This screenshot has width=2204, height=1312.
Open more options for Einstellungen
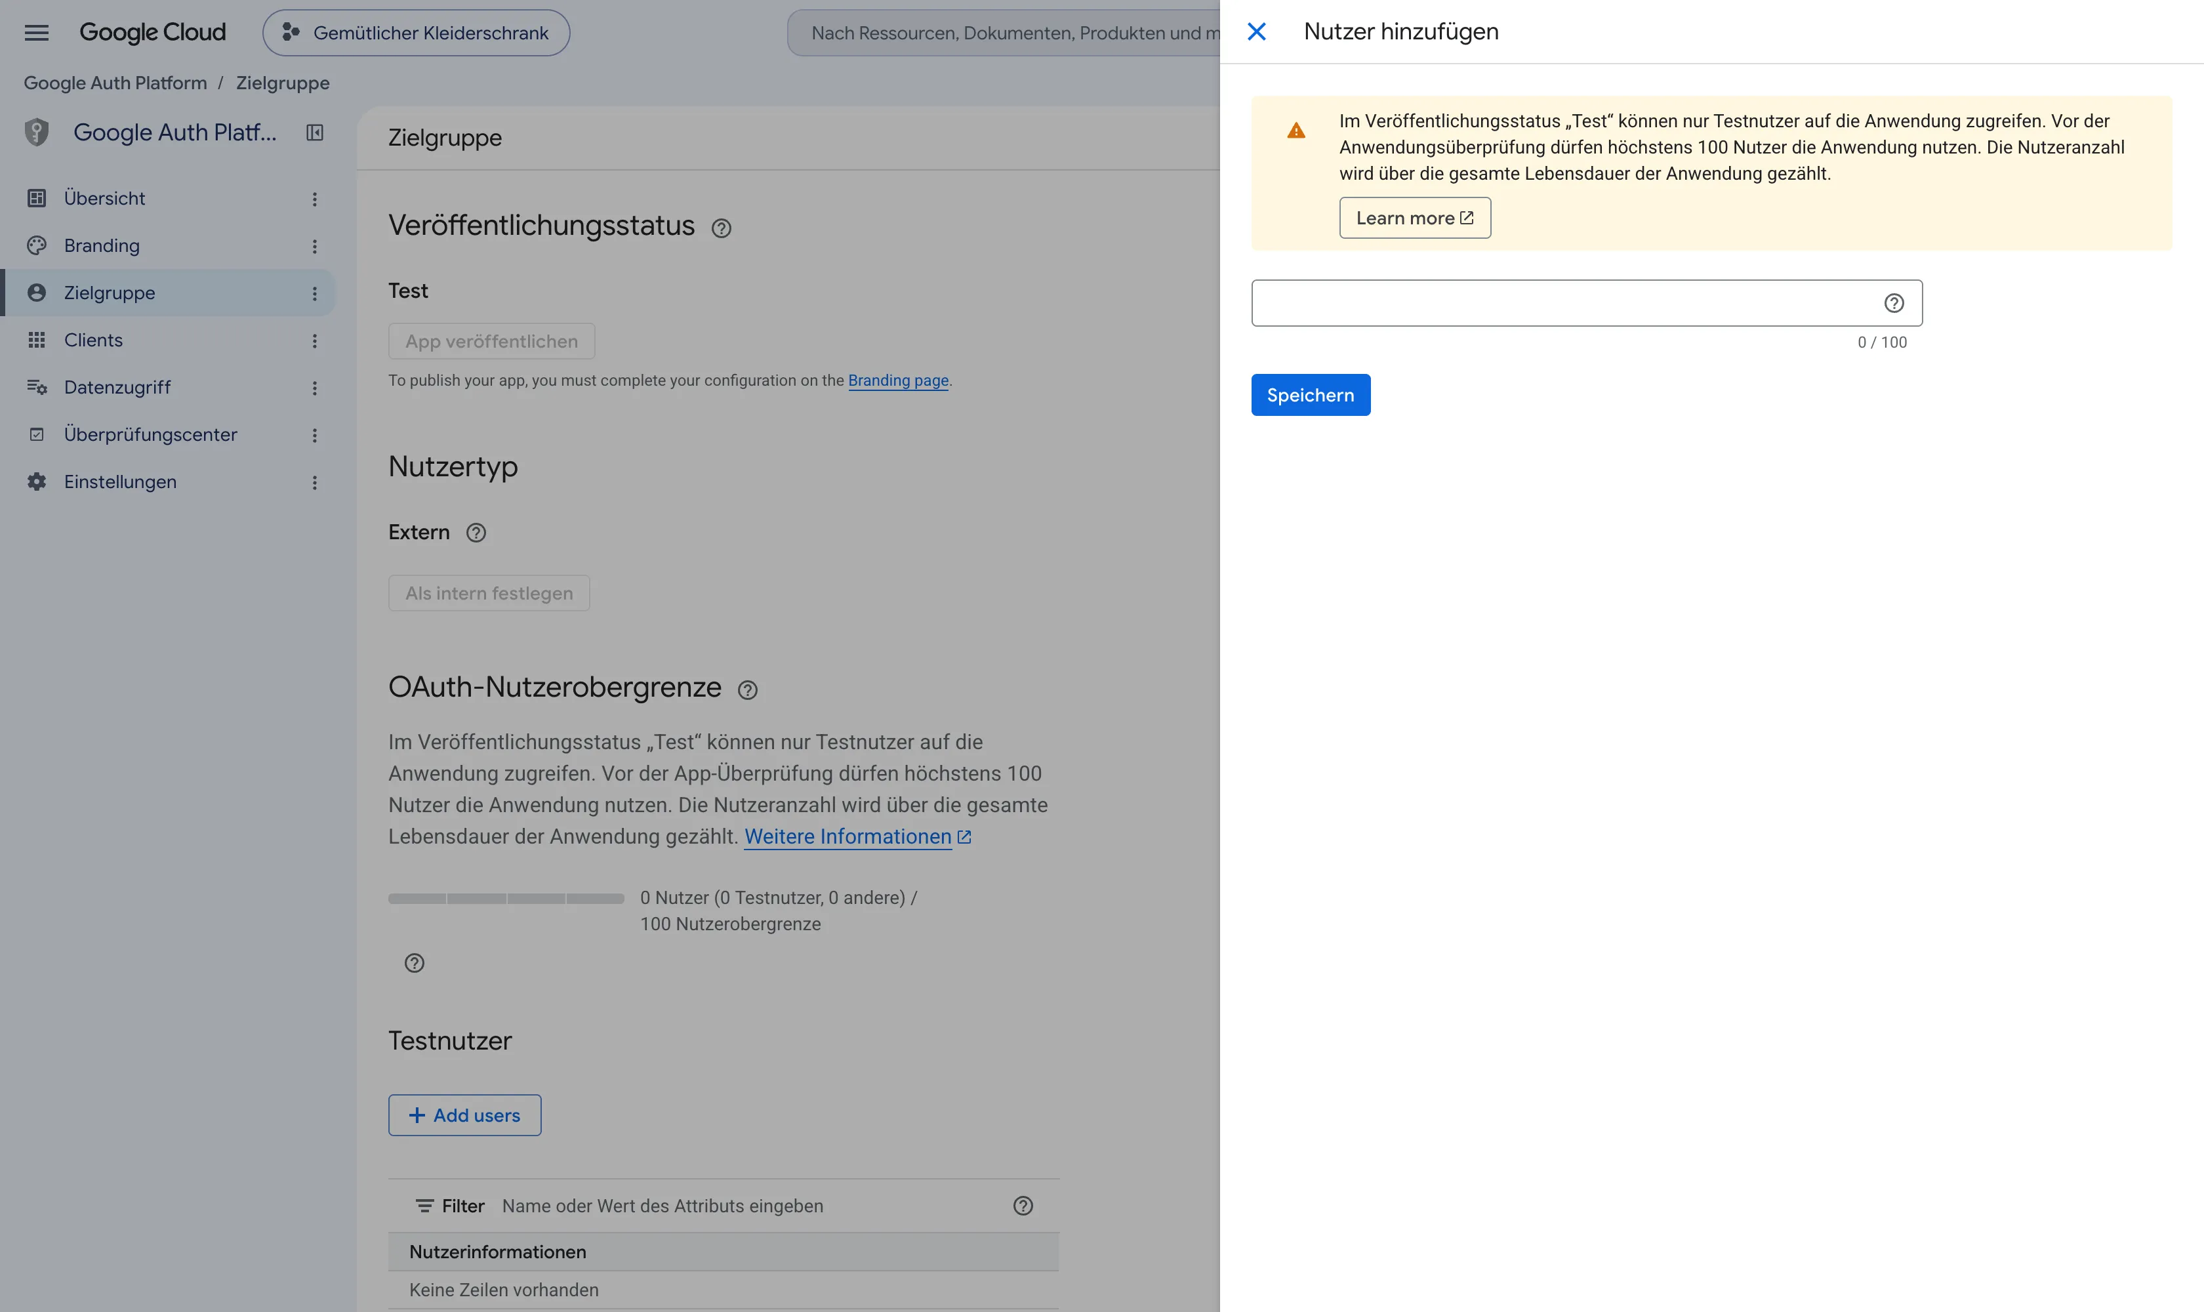pos(315,483)
